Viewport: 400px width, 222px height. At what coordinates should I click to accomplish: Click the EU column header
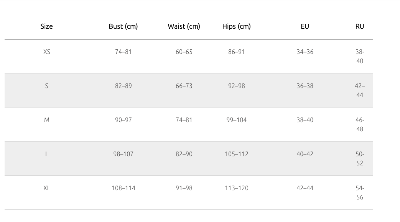tap(305, 26)
